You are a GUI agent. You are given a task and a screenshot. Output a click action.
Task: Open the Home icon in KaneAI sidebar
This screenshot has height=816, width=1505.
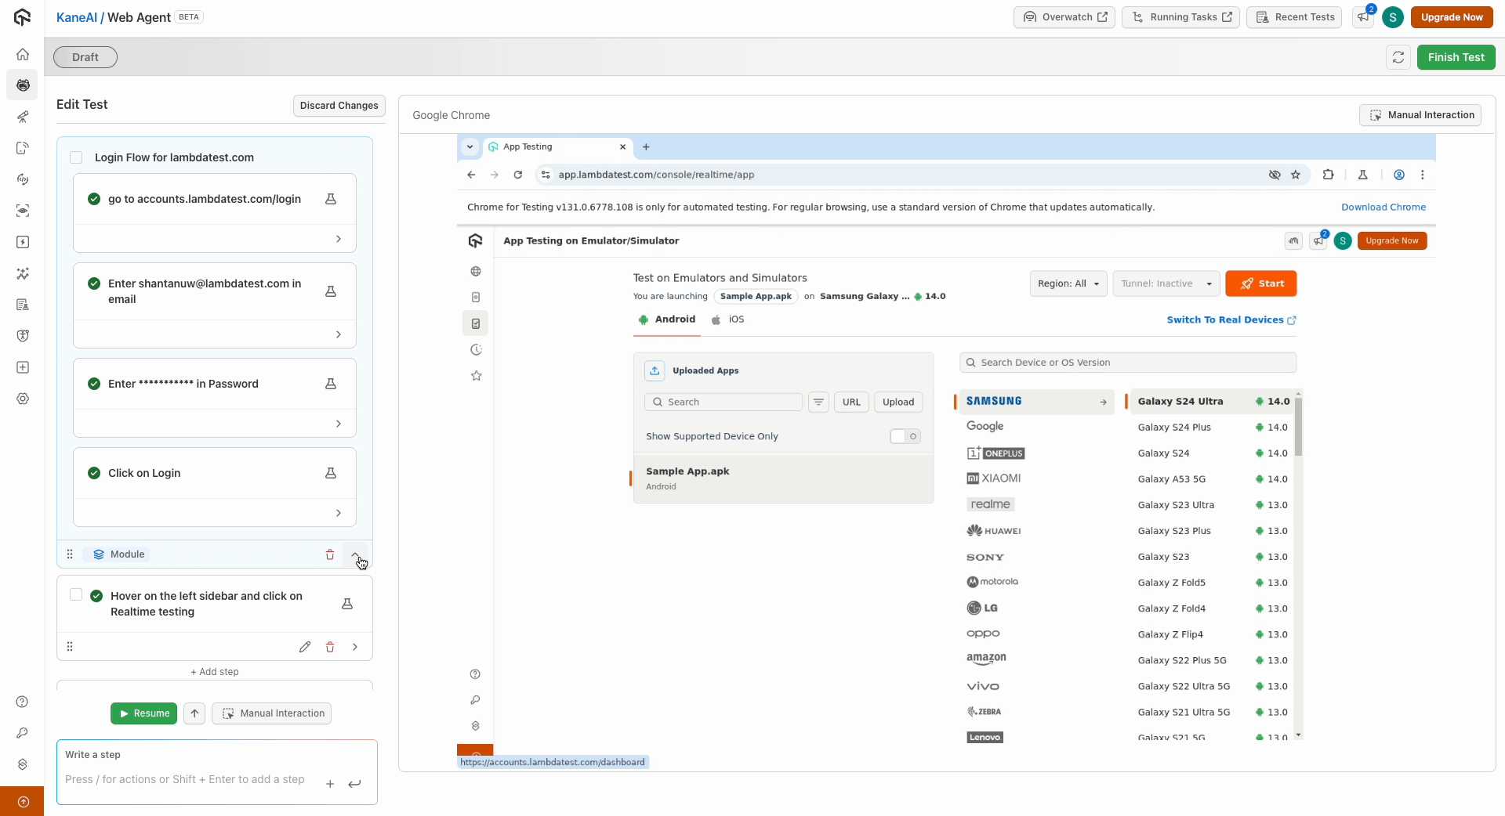coord(23,54)
